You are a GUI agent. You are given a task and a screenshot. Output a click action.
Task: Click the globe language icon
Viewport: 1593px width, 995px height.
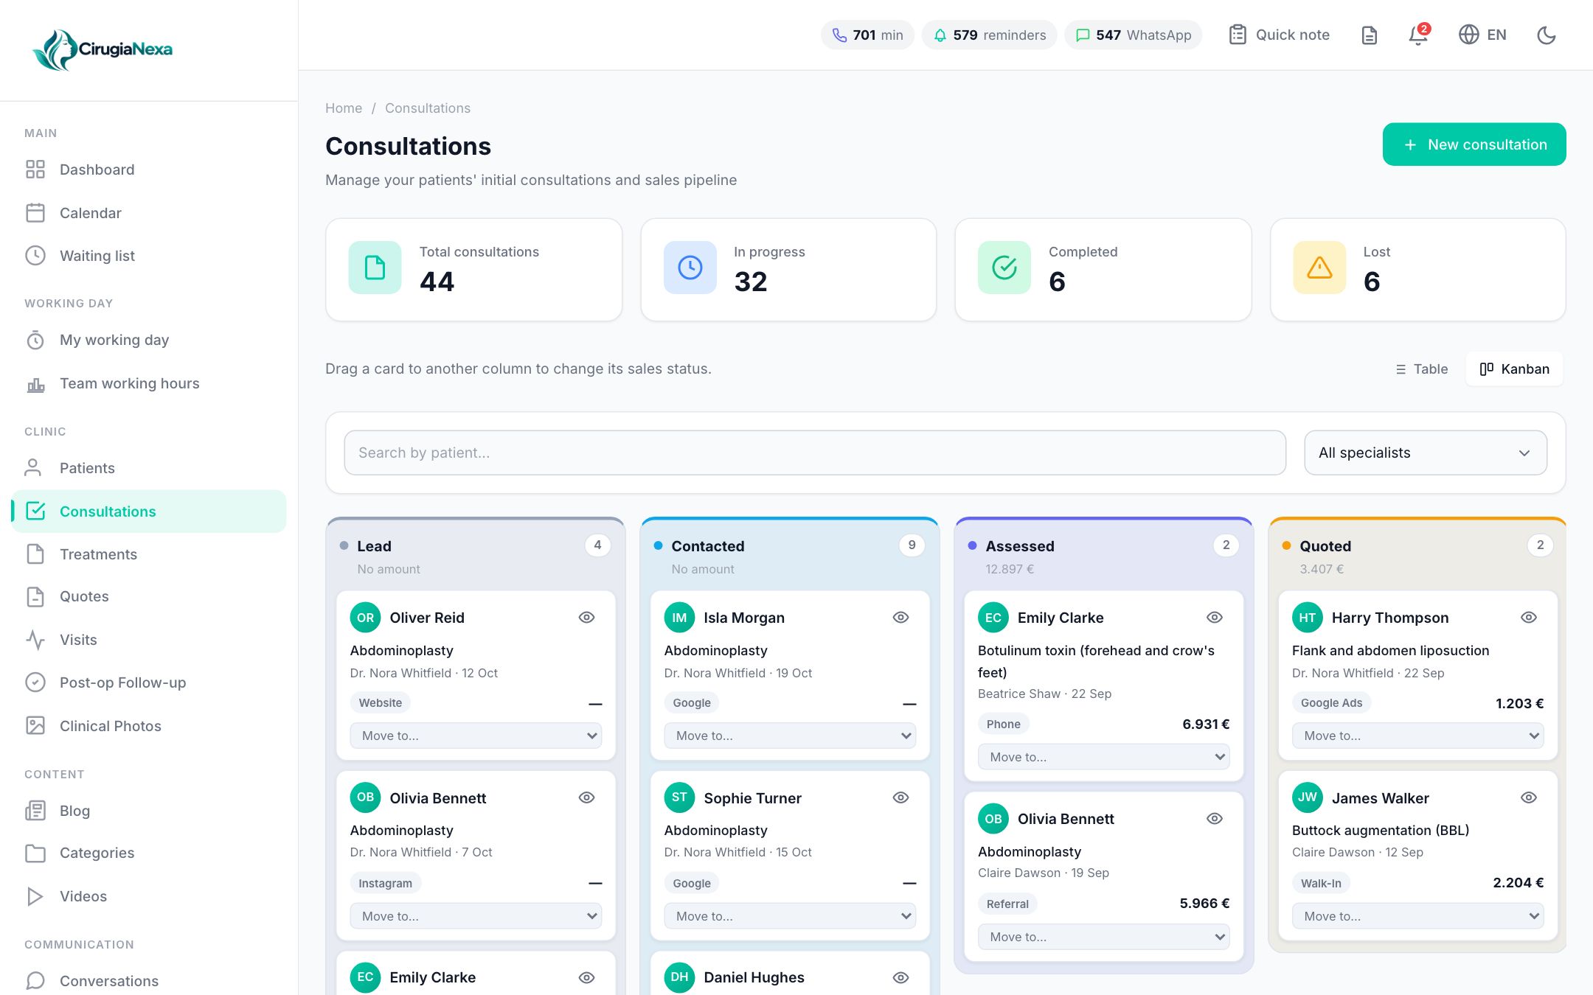(1468, 35)
